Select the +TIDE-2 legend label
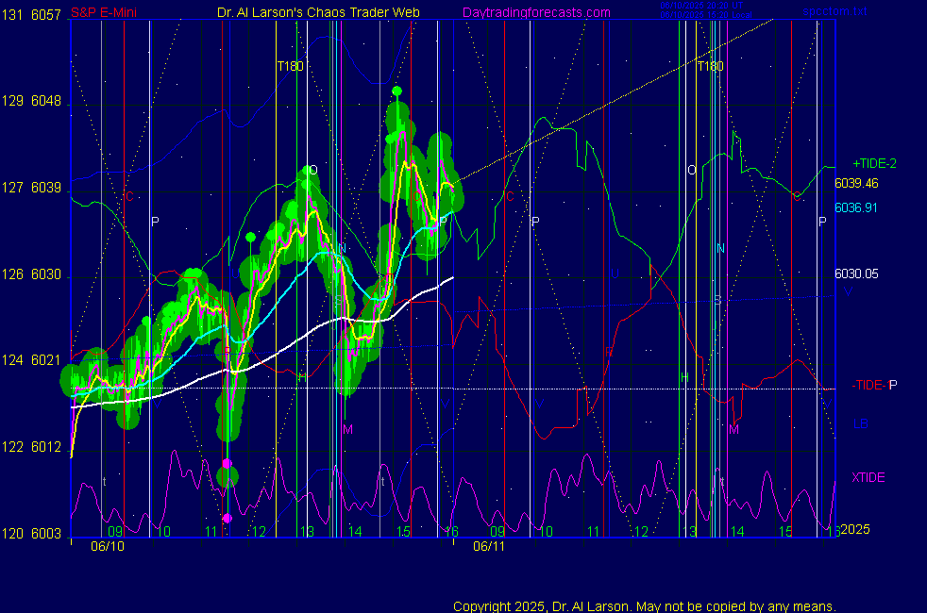 875,163
